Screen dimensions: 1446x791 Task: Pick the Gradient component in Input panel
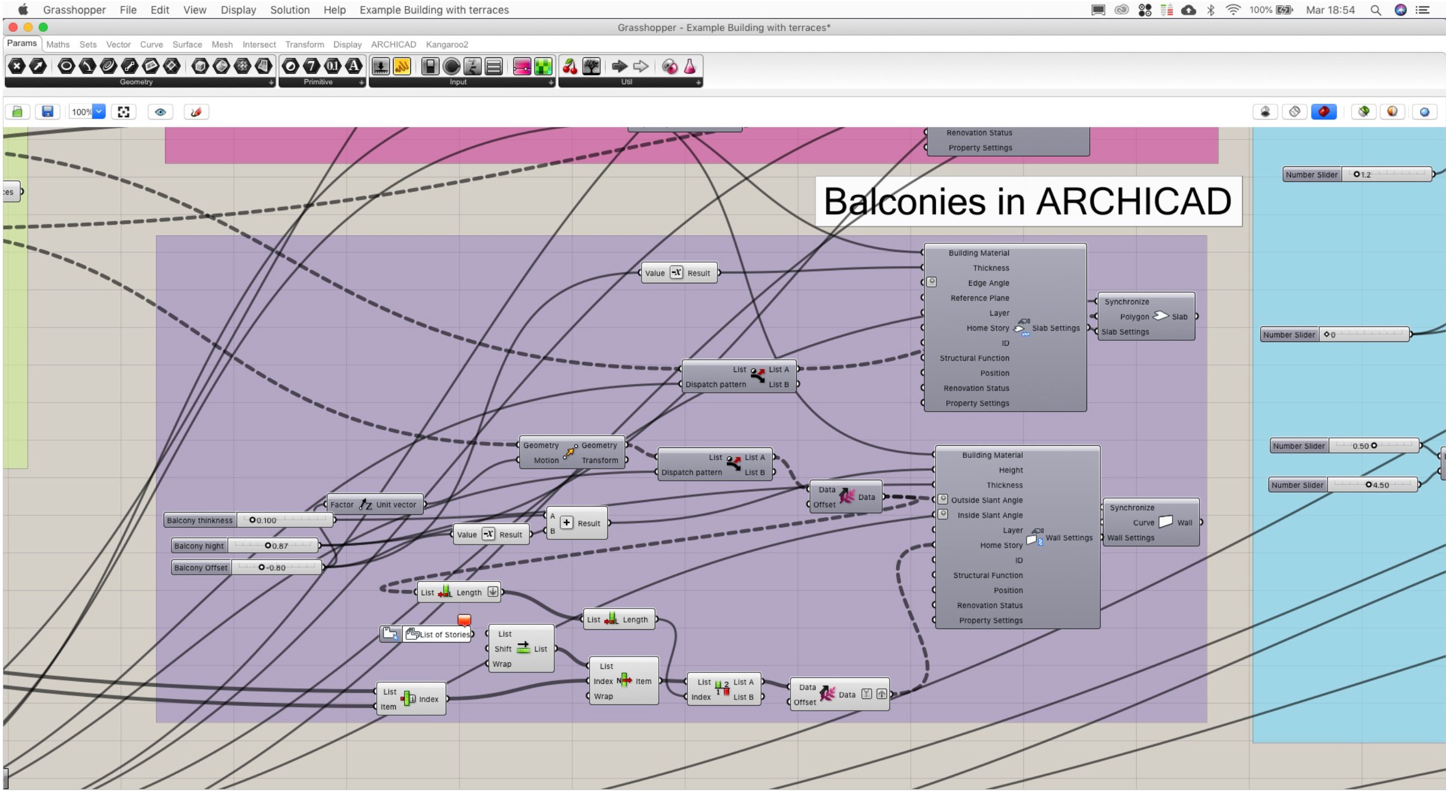tap(521, 67)
